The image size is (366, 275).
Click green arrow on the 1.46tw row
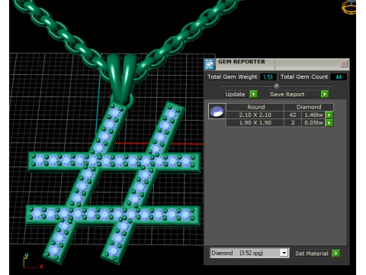(x=329, y=115)
